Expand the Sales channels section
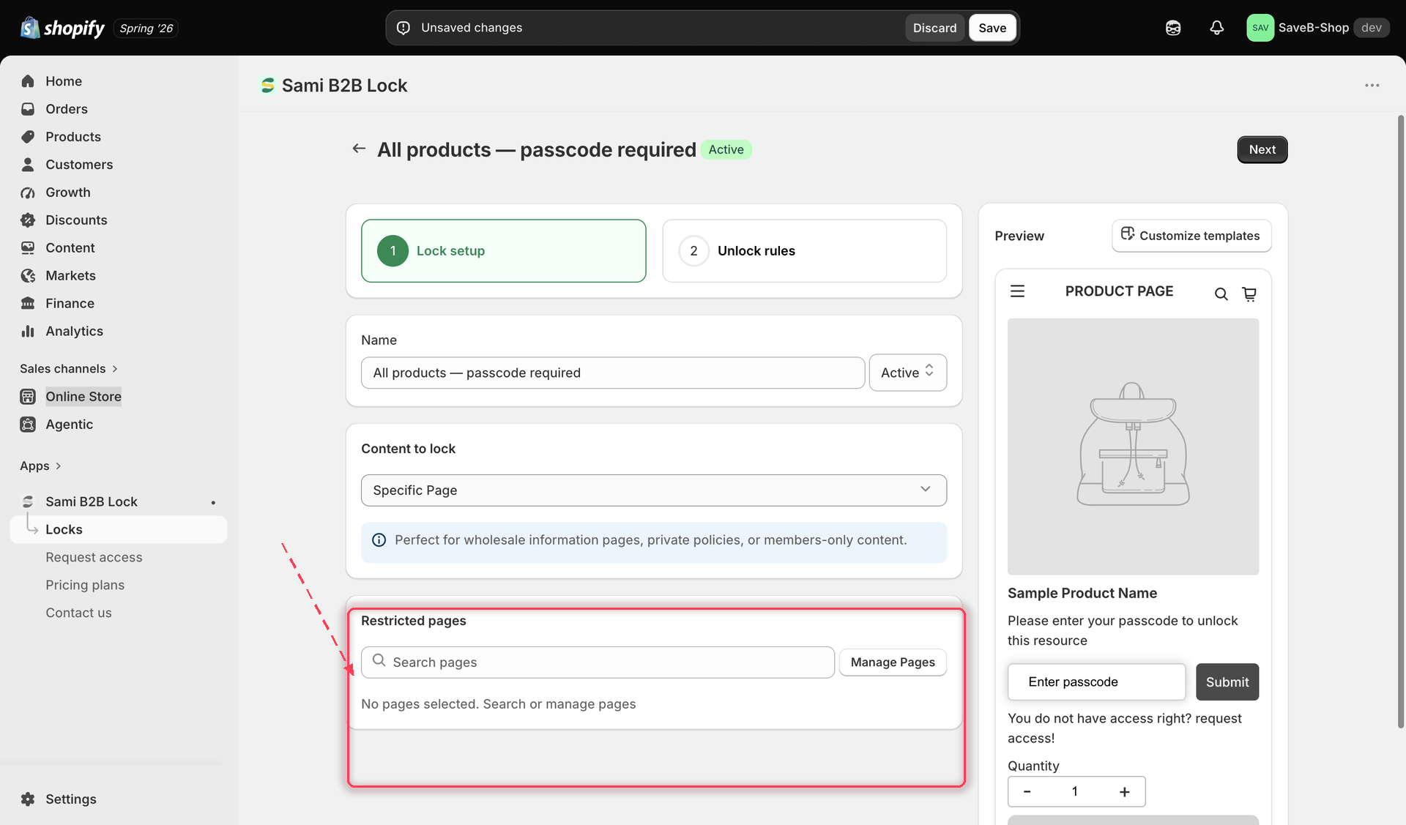Screen dimensions: 1406x825 point(68,369)
